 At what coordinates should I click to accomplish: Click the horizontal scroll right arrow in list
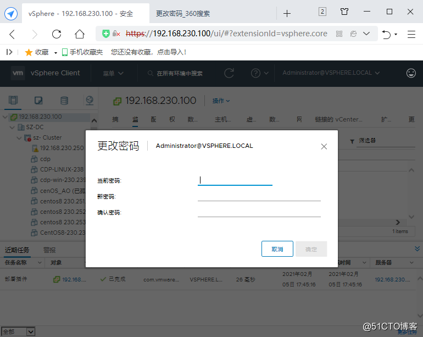tap(398, 222)
